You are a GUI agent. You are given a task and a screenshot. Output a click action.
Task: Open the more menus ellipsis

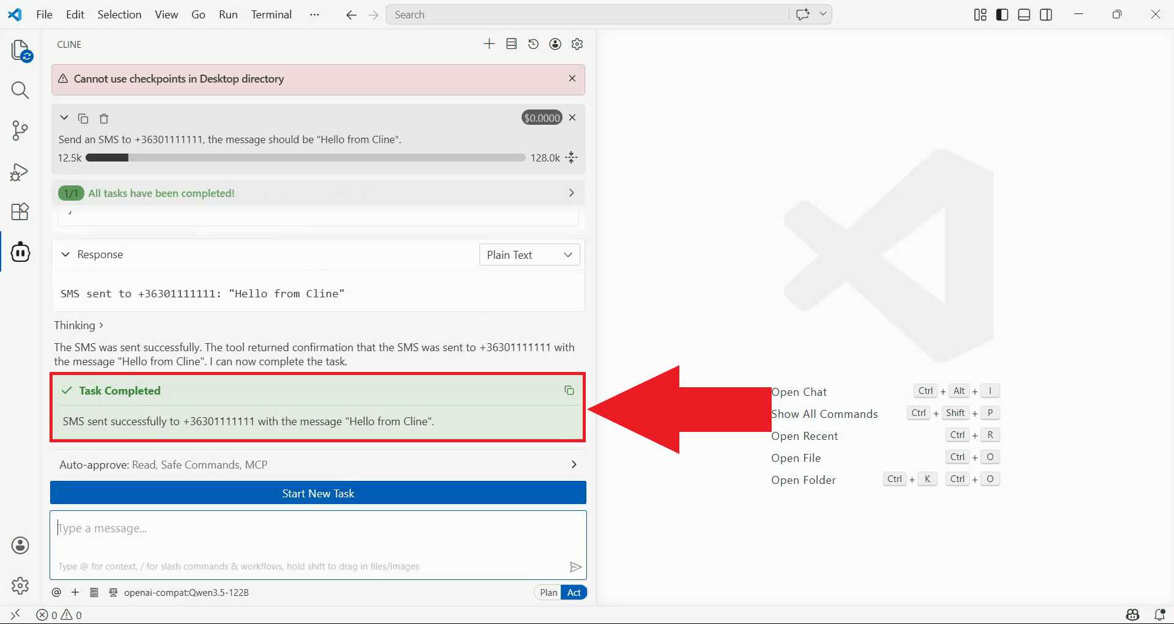click(314, 15)
